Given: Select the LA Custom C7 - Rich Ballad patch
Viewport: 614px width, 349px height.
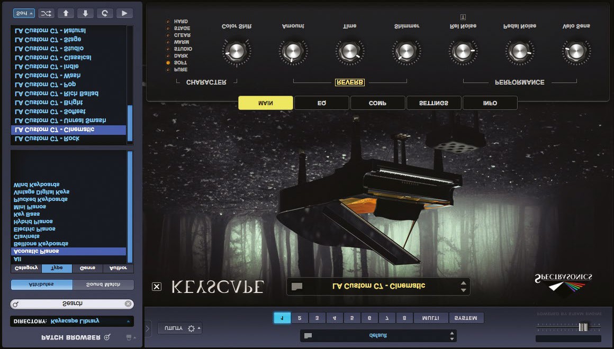Looking at the screenshot, I should 68,94.
